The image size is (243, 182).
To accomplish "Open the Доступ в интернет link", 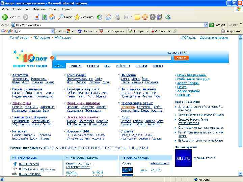I will pos(214,38).
